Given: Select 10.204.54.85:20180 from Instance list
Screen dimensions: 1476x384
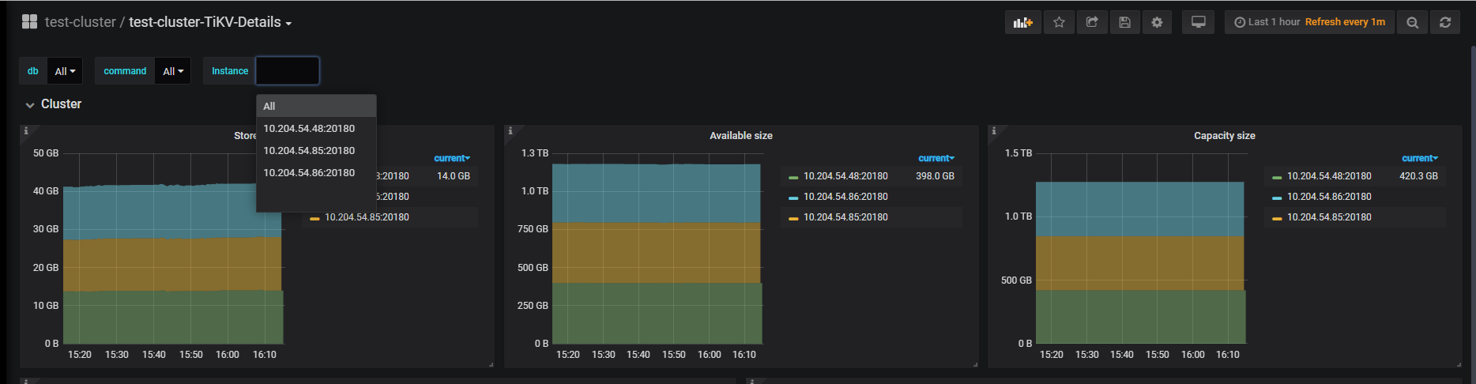Looking at the screenshot, I should (309, 151).
